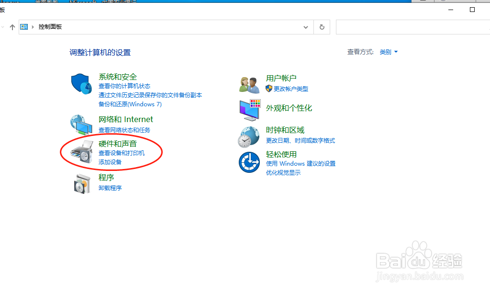490x293 pixels.
Task: Click 通过文件历史记录保存你的文件备份副本 link
Action: click(x=150, y=95)
